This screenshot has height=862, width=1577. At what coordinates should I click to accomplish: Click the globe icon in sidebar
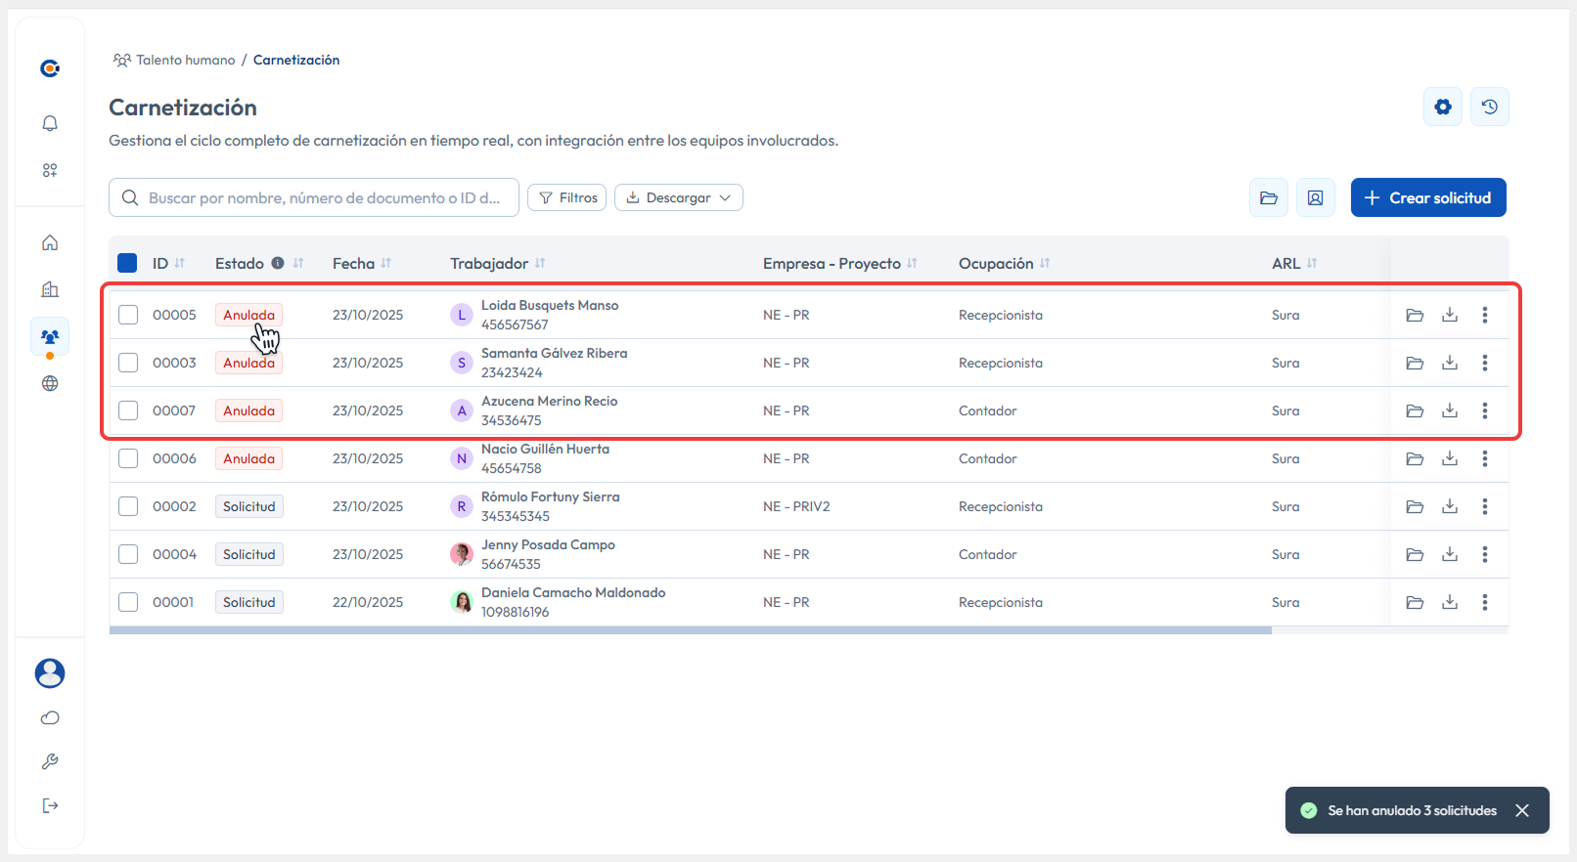tap(50, 383)
